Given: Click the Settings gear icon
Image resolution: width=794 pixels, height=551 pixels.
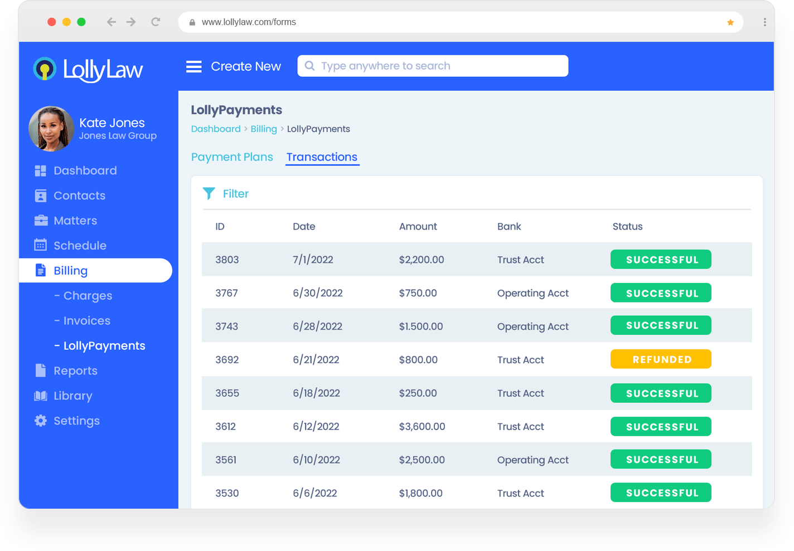Looking at the screenshot, I should (41, 421).
